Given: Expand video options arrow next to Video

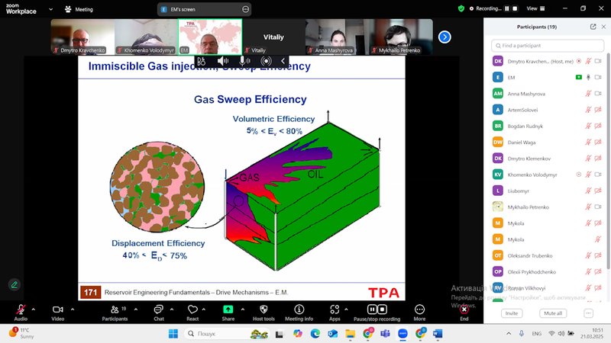Looking at the screenshot, I should click(73, 309).
